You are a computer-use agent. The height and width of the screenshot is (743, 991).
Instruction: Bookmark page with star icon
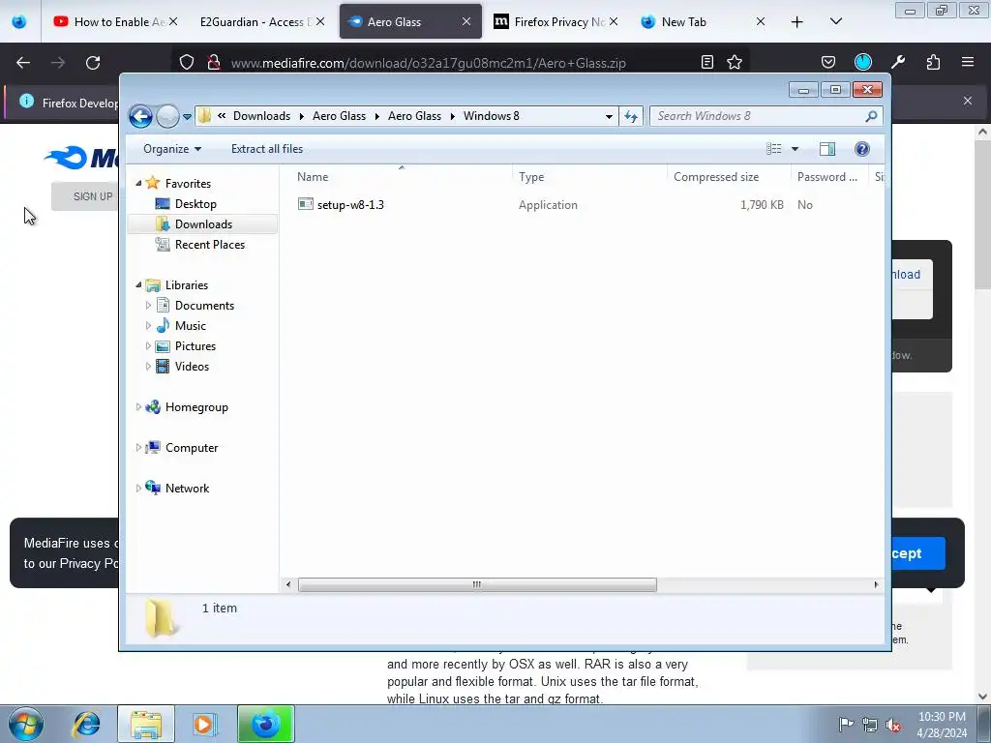(735, 63)
